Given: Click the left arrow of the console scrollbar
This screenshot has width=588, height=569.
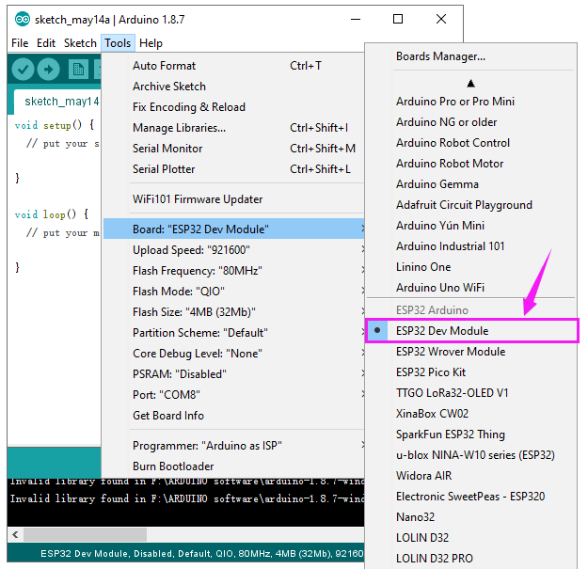Looking at the screenshot, I should [15, 534].
